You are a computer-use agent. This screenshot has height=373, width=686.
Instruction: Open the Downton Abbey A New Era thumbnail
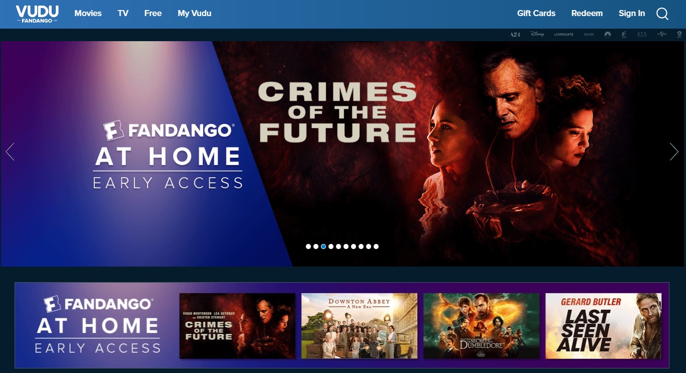tap(359, 326)
